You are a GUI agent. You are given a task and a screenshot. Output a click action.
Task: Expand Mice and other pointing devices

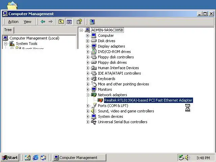pos(87,84)
